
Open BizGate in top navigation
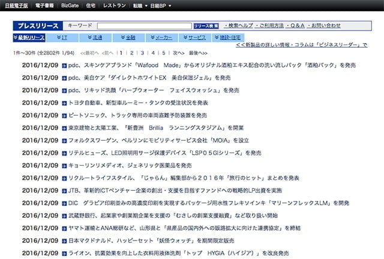click(x=70, y=5)
